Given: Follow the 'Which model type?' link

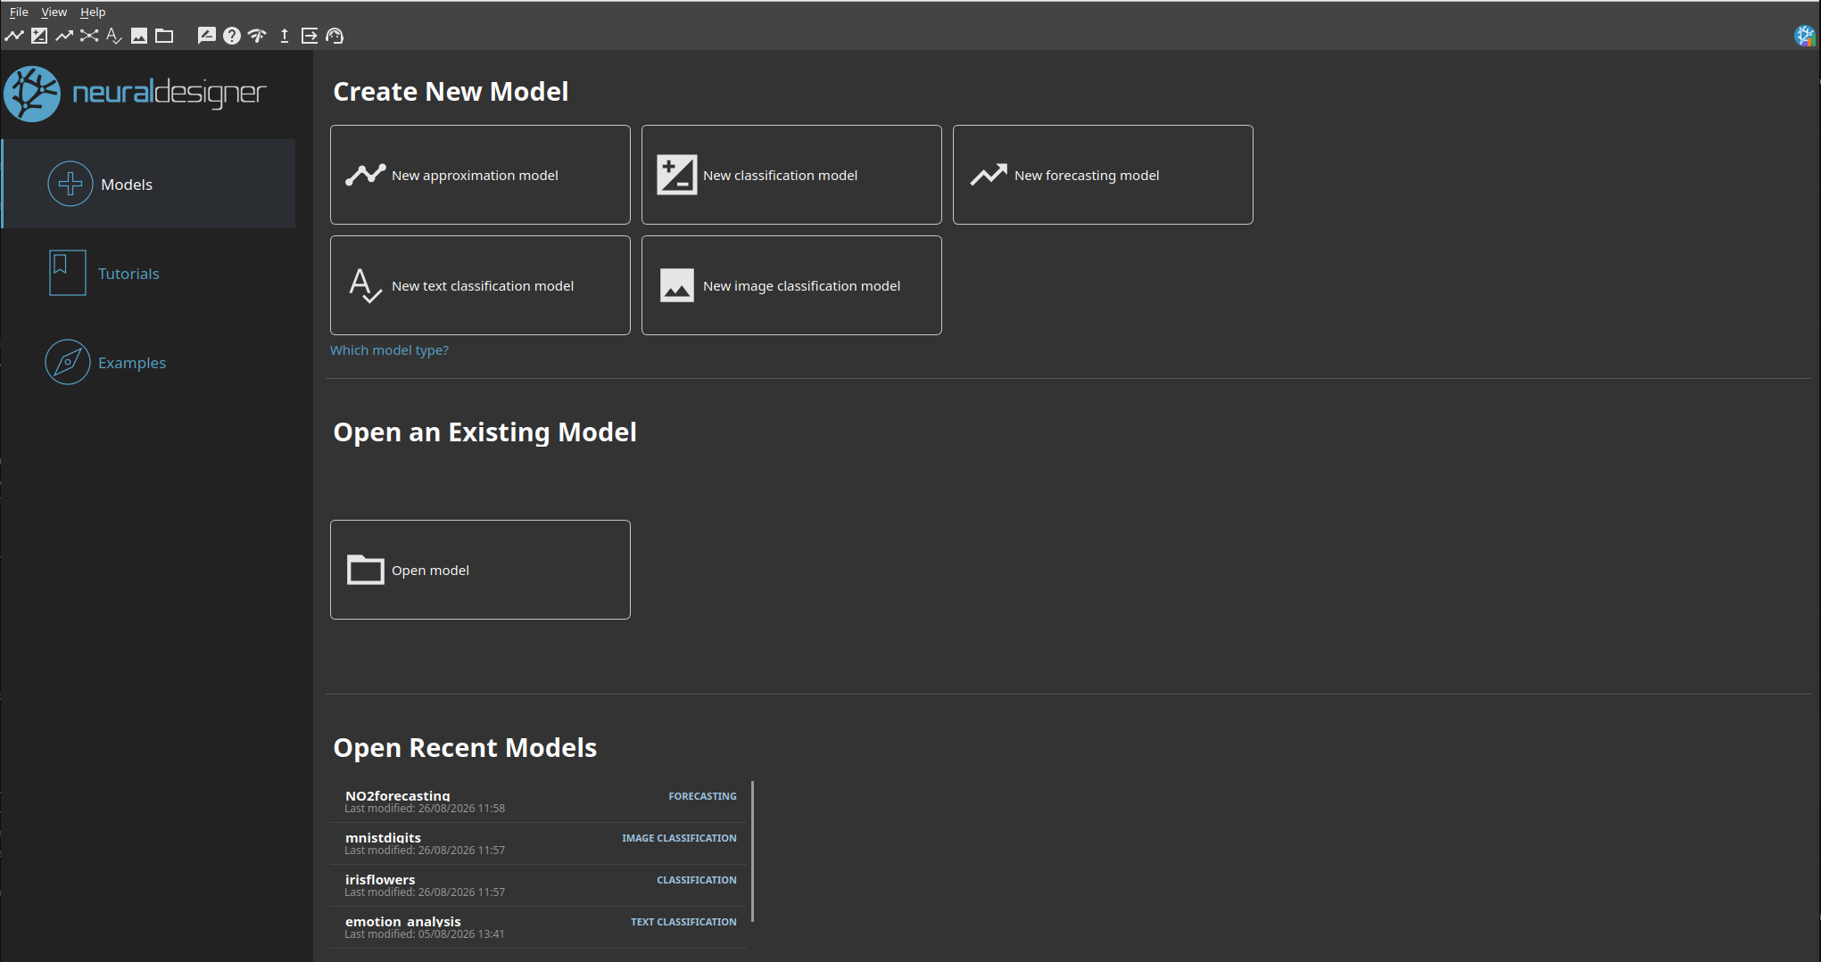Looking at the screenshot, I should tap(389, 350).
